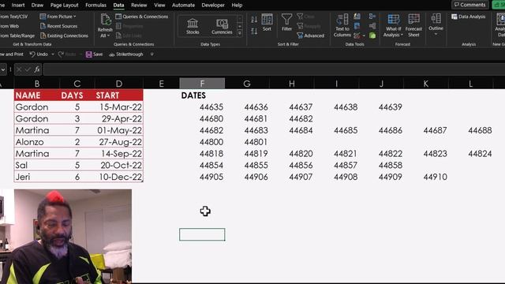Viewport: 505px width, 284px height.
Task: Expand the Data Validation dropdown arrow
Action: [x=364, y=35]
